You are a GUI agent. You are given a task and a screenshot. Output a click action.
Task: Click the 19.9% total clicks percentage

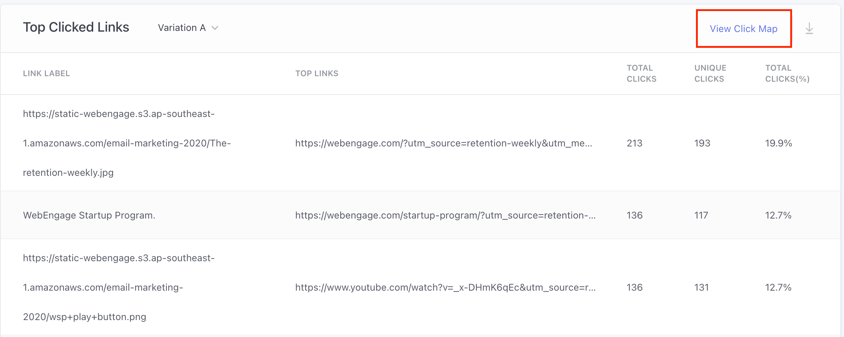[778, 143]
